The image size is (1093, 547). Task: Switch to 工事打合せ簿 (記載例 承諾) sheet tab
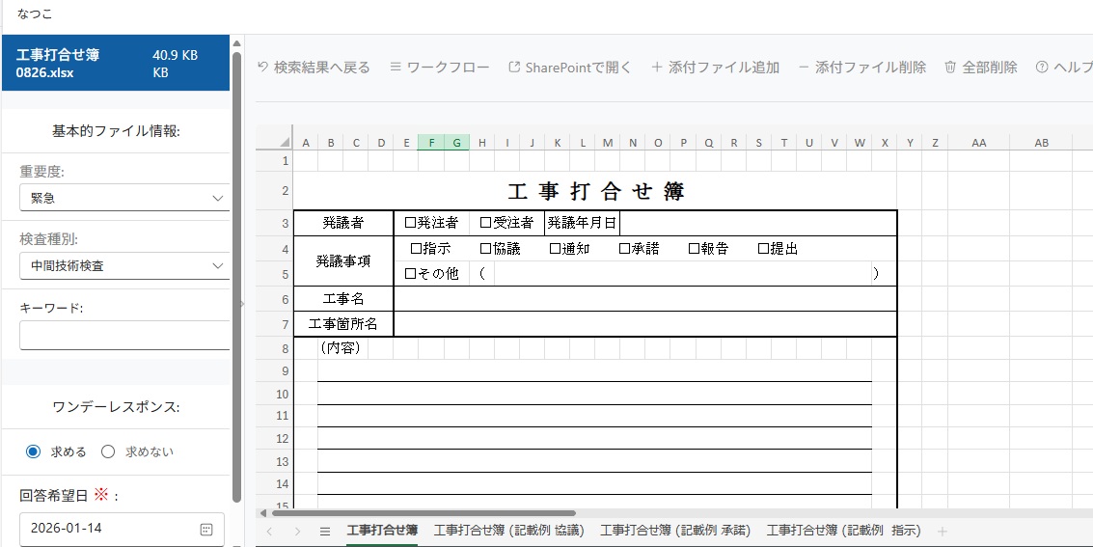pyautogui.click(x=674, y=531)
